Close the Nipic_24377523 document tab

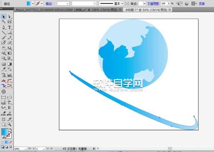click(120, 10)
